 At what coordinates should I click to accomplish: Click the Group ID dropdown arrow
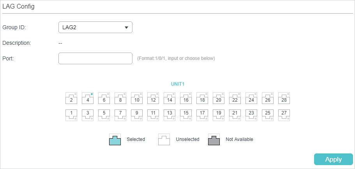tap(127, 28)
